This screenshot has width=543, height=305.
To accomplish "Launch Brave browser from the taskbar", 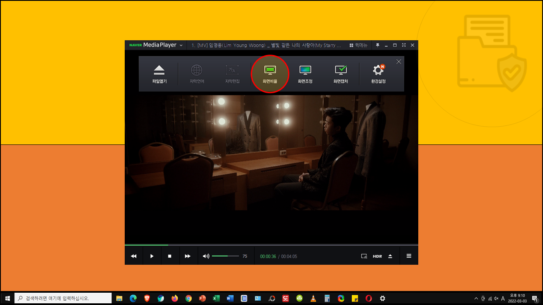I will coord(147,298).
